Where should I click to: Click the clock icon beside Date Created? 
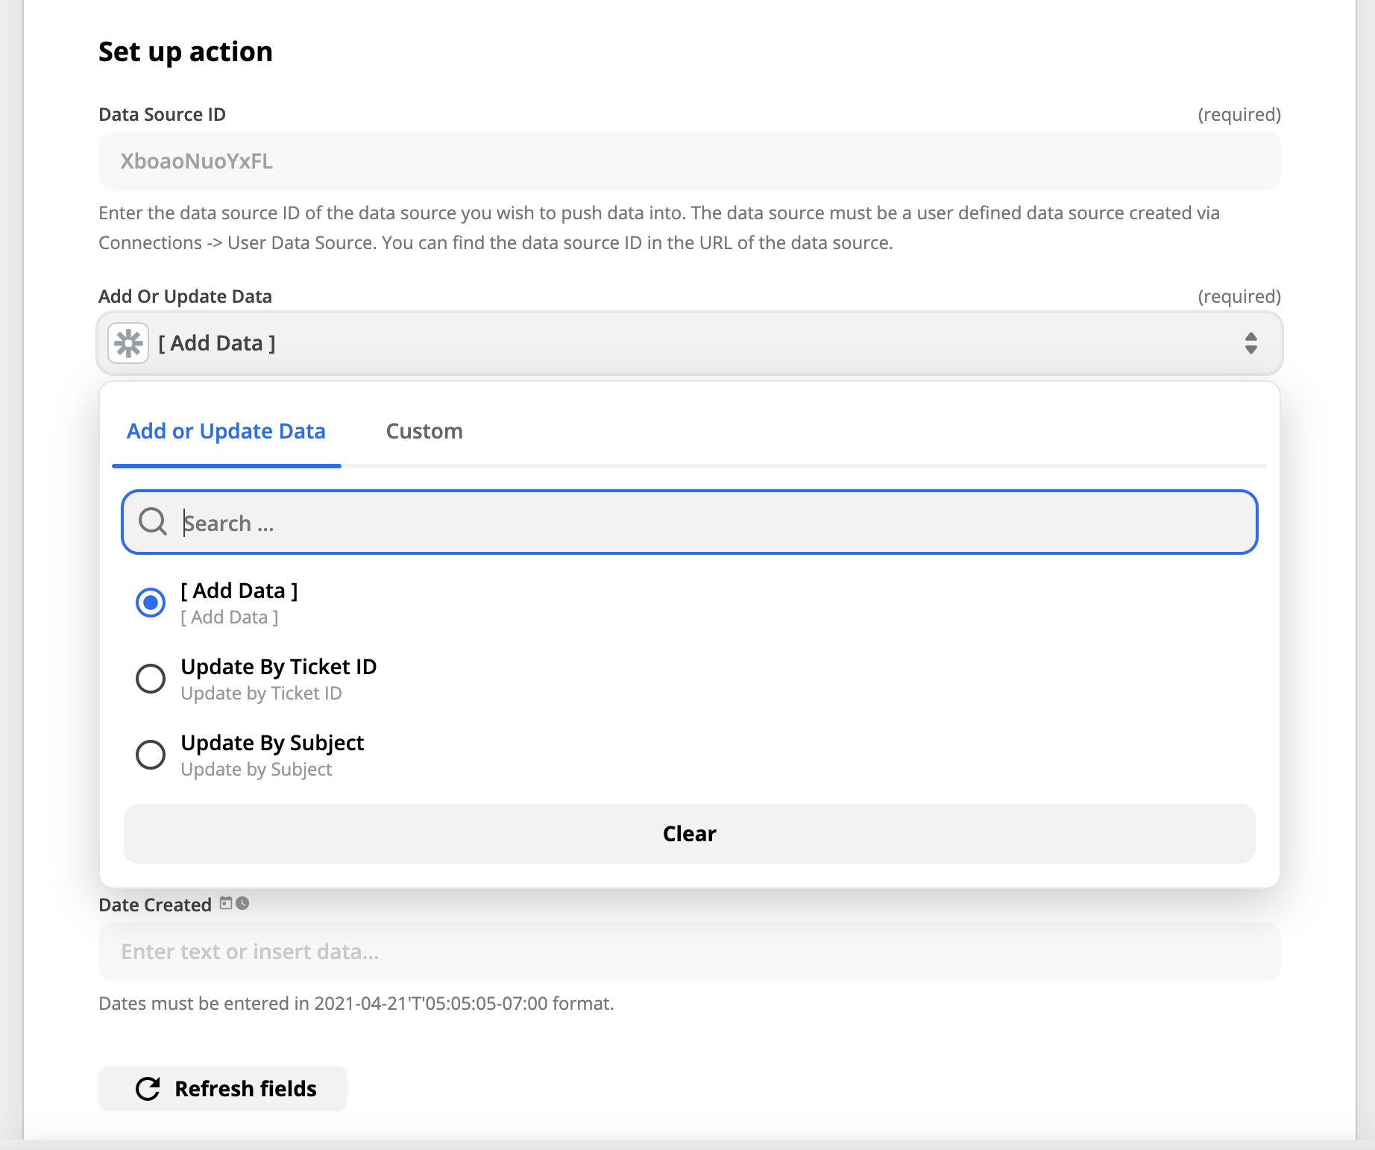pos(242,904)
